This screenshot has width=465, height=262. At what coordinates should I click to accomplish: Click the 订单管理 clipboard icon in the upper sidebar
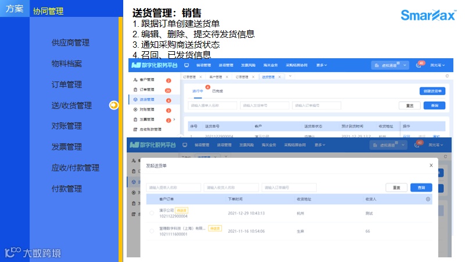point(135,90)
